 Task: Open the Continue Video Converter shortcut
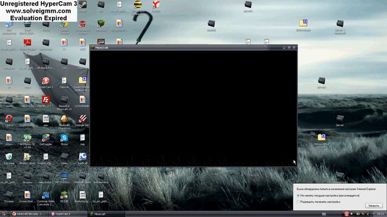click(x=46, y=195)
